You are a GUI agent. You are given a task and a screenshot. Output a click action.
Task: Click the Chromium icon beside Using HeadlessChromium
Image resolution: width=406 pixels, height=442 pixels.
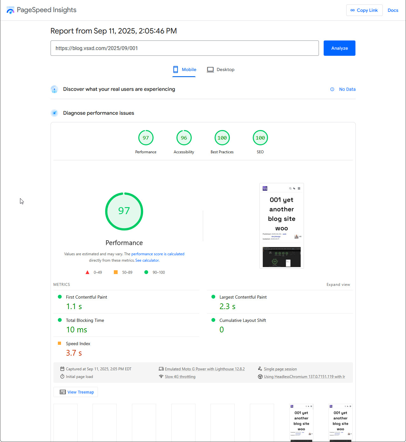coord(260,376)
